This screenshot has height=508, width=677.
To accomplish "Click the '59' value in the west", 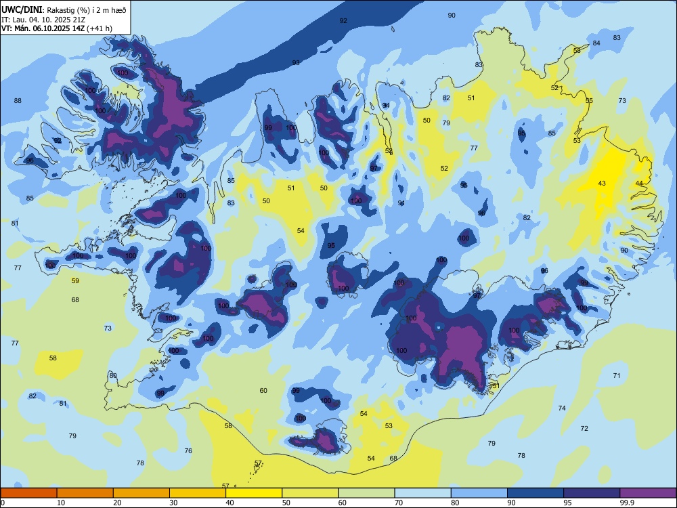I will click(75, 281).
